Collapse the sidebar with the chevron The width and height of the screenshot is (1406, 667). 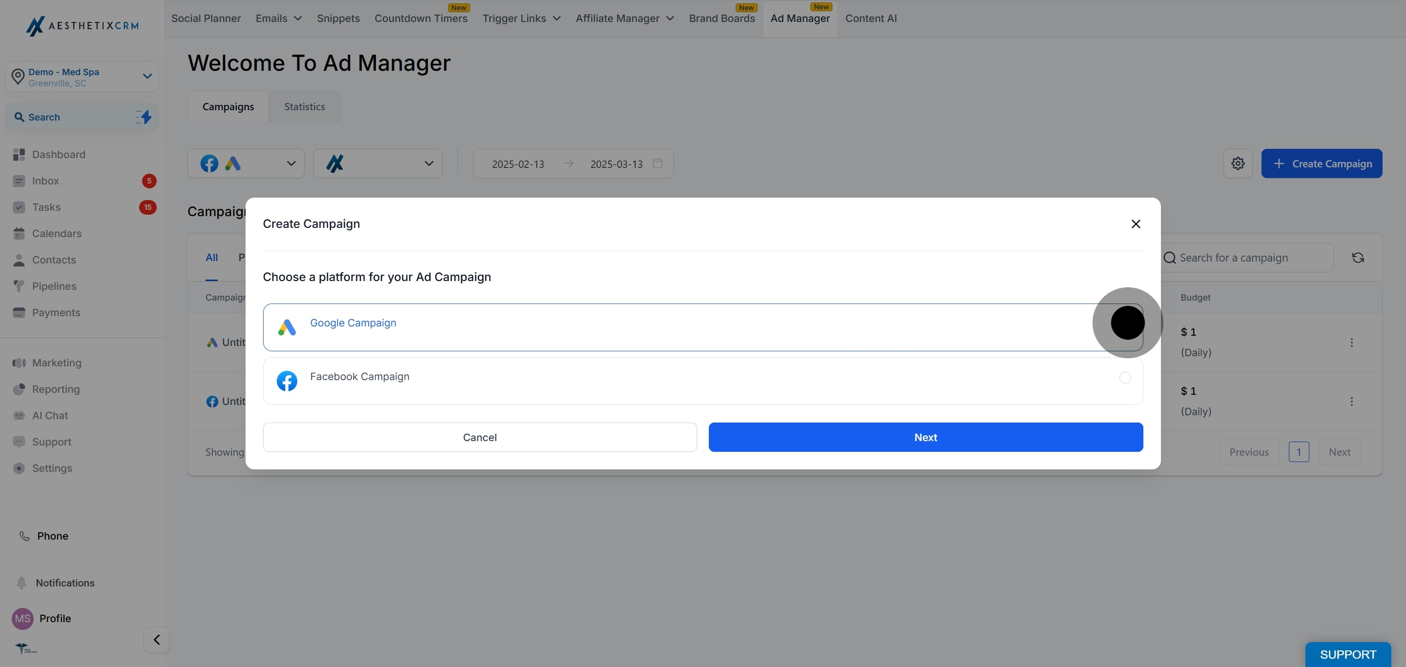pyautogui.click(x=157, y=639)
